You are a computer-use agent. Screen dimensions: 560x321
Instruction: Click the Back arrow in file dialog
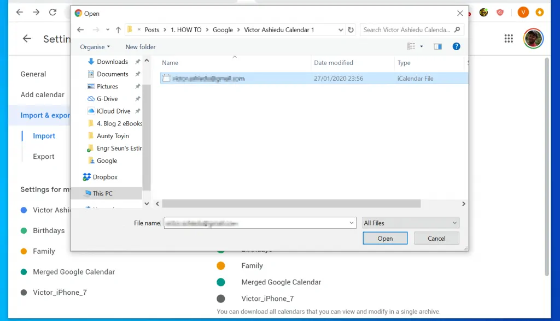[x=80, y=30]
